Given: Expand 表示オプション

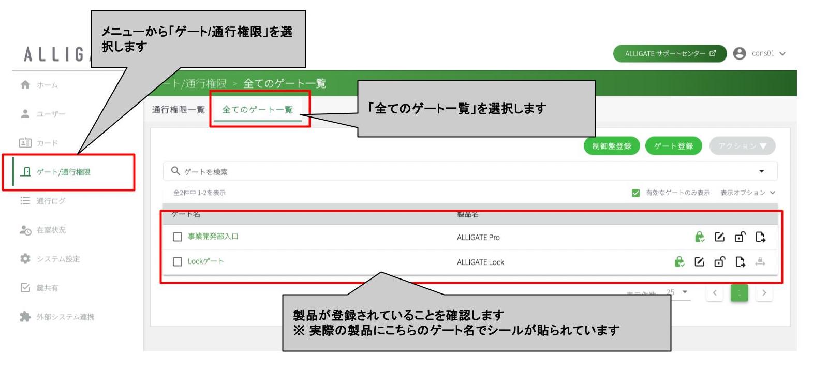Looking at the screenshot, I should tap(748, 193).
